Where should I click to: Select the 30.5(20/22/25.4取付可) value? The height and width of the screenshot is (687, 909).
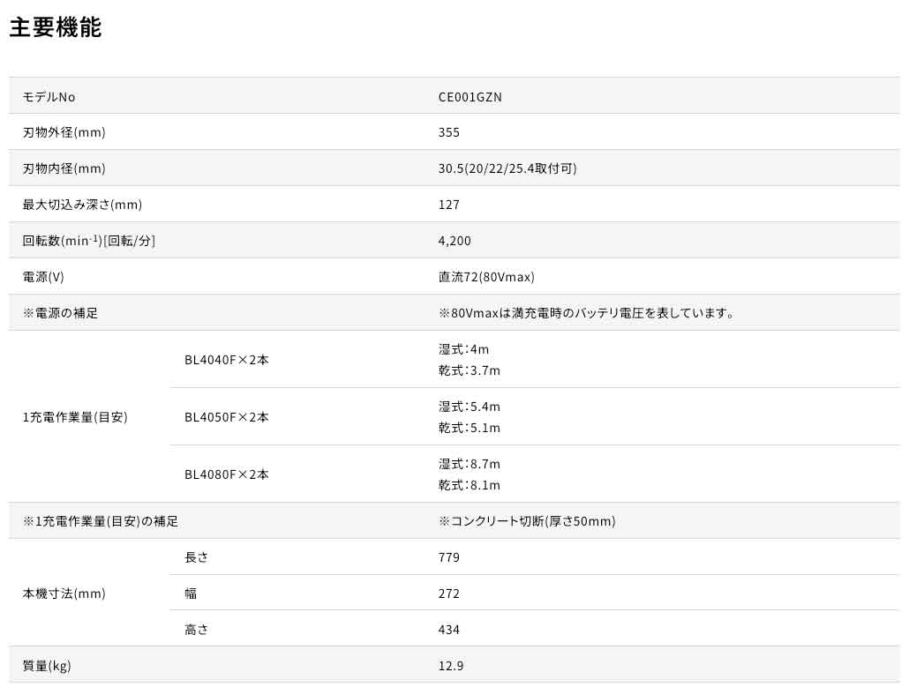(507, 168)
